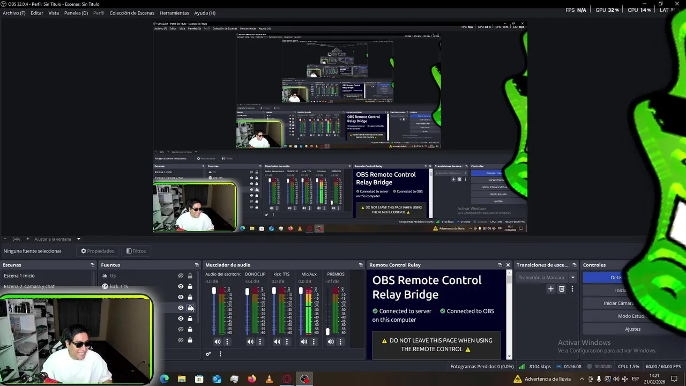Click scroll-down arrow in Remote Control Relay
Viewport: 686px width, 386px height.
509,356
